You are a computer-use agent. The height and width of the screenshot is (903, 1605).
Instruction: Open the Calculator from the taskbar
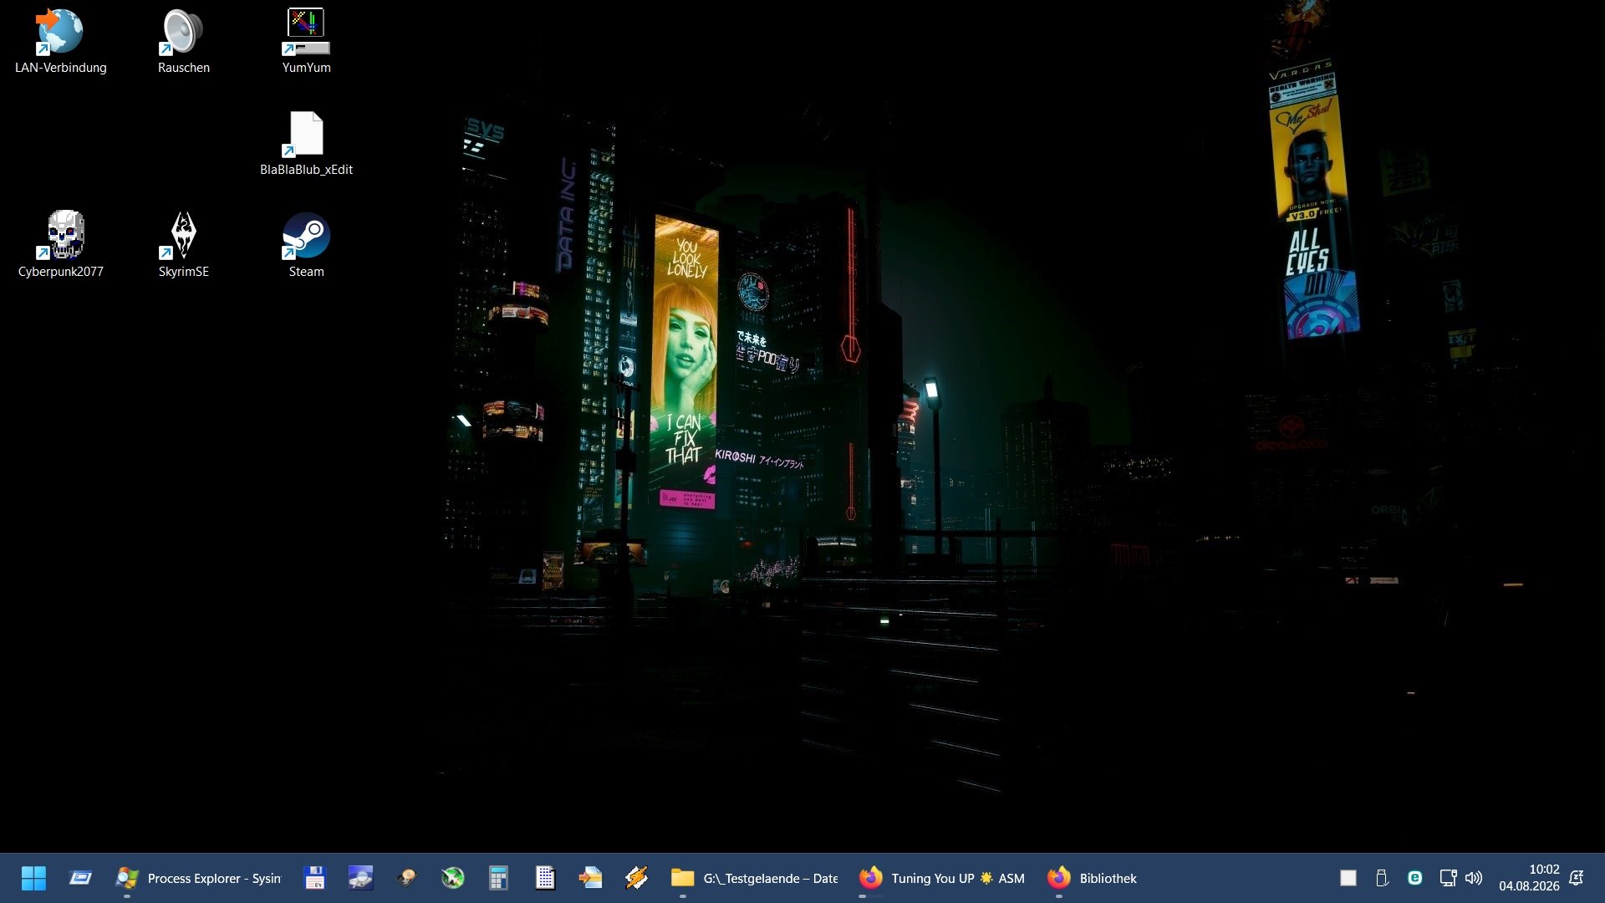(x=498, y=878)
